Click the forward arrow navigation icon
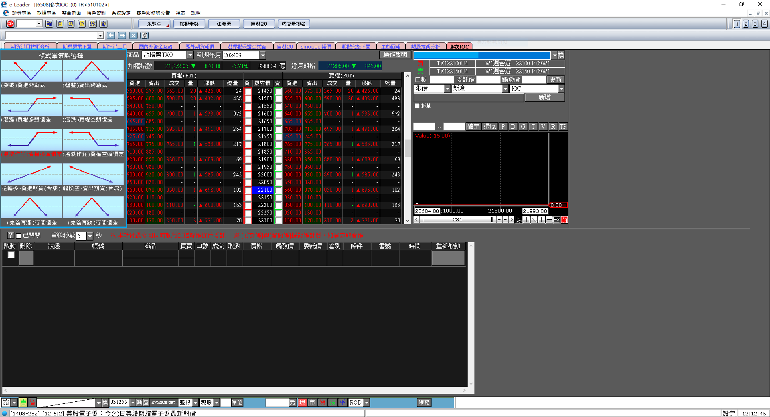 coord(122,36)
